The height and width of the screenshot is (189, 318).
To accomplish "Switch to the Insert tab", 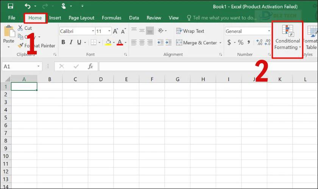I will (x=55, y=18).
